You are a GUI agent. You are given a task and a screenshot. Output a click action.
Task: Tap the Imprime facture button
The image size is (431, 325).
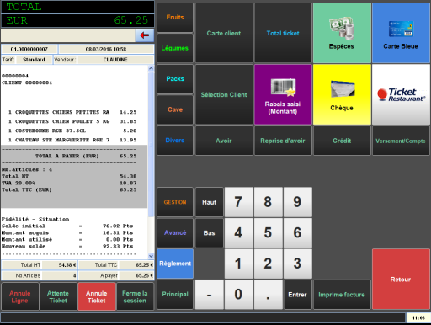coord(342,295)
